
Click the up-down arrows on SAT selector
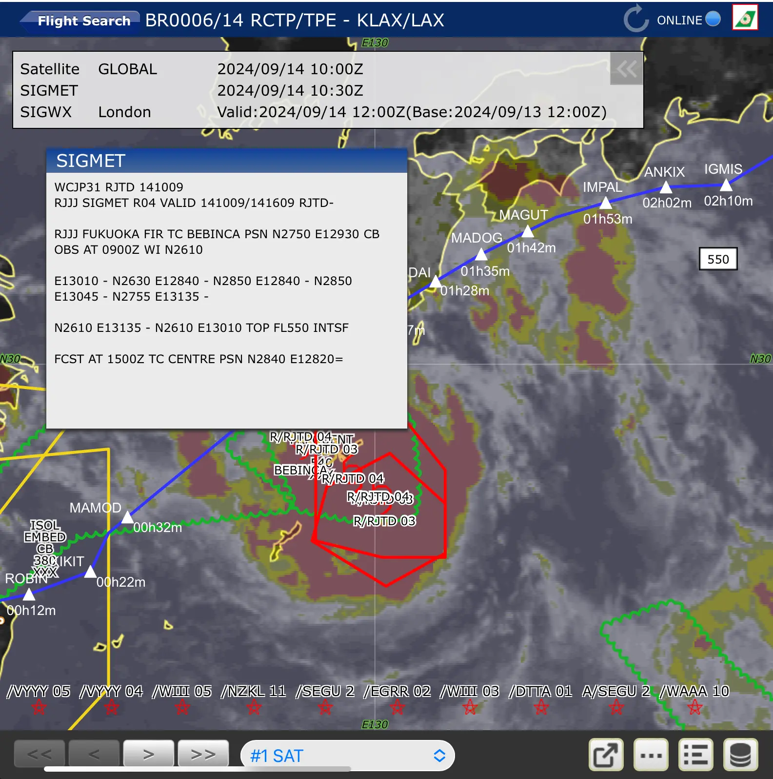(439, 756)
